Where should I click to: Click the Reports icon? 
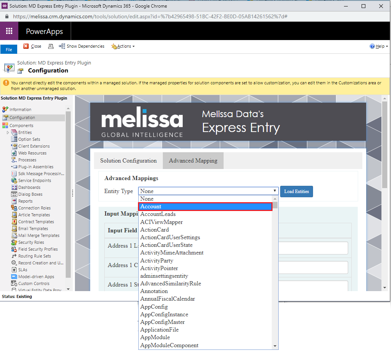(x=14, y=201)
